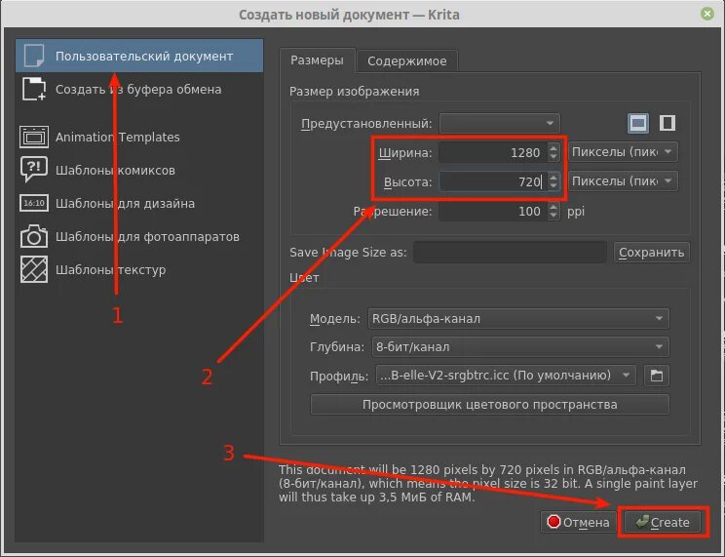This screenshot has width=725, height=557.
Task: Open Шаблоны текстур category
Action: click(x=139, y=269)
